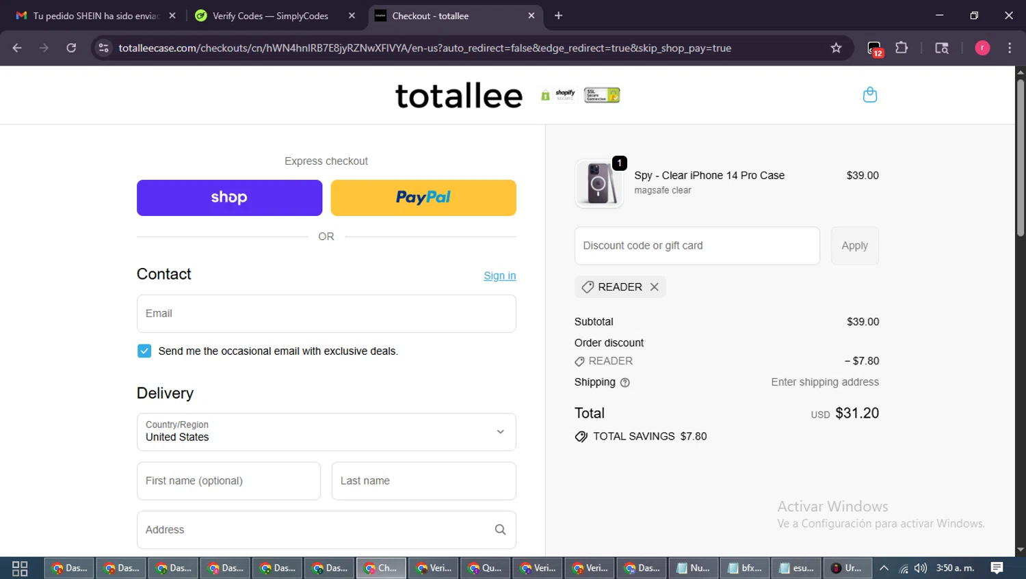Click the taskbar clock showing 3:50 a. m.
The width and height of the screenshot is (1026, 579).
click(955, 568)
